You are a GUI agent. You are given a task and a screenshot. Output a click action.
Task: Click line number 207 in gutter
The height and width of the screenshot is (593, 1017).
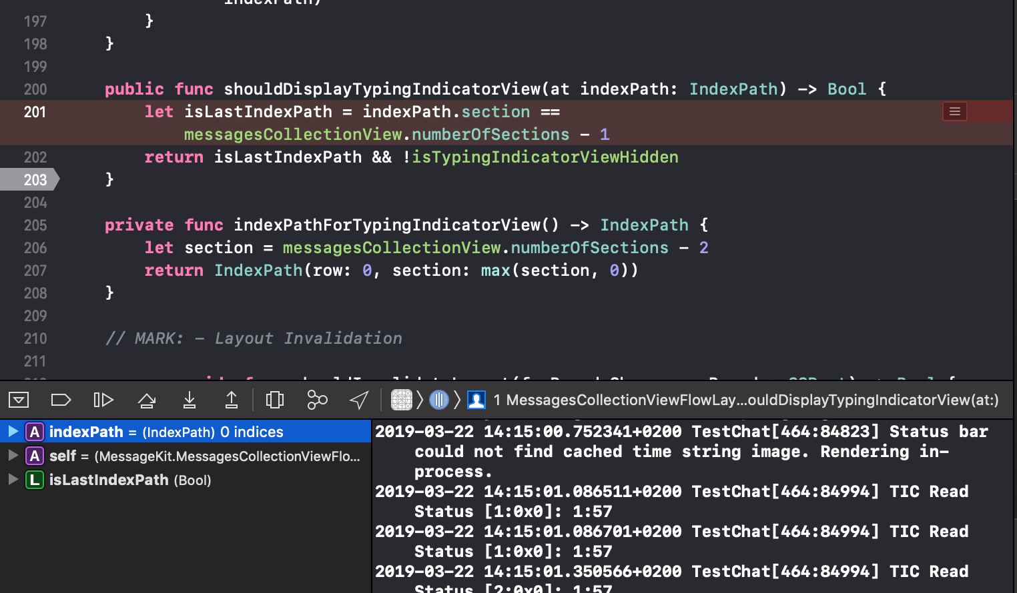tap(35, 271)
